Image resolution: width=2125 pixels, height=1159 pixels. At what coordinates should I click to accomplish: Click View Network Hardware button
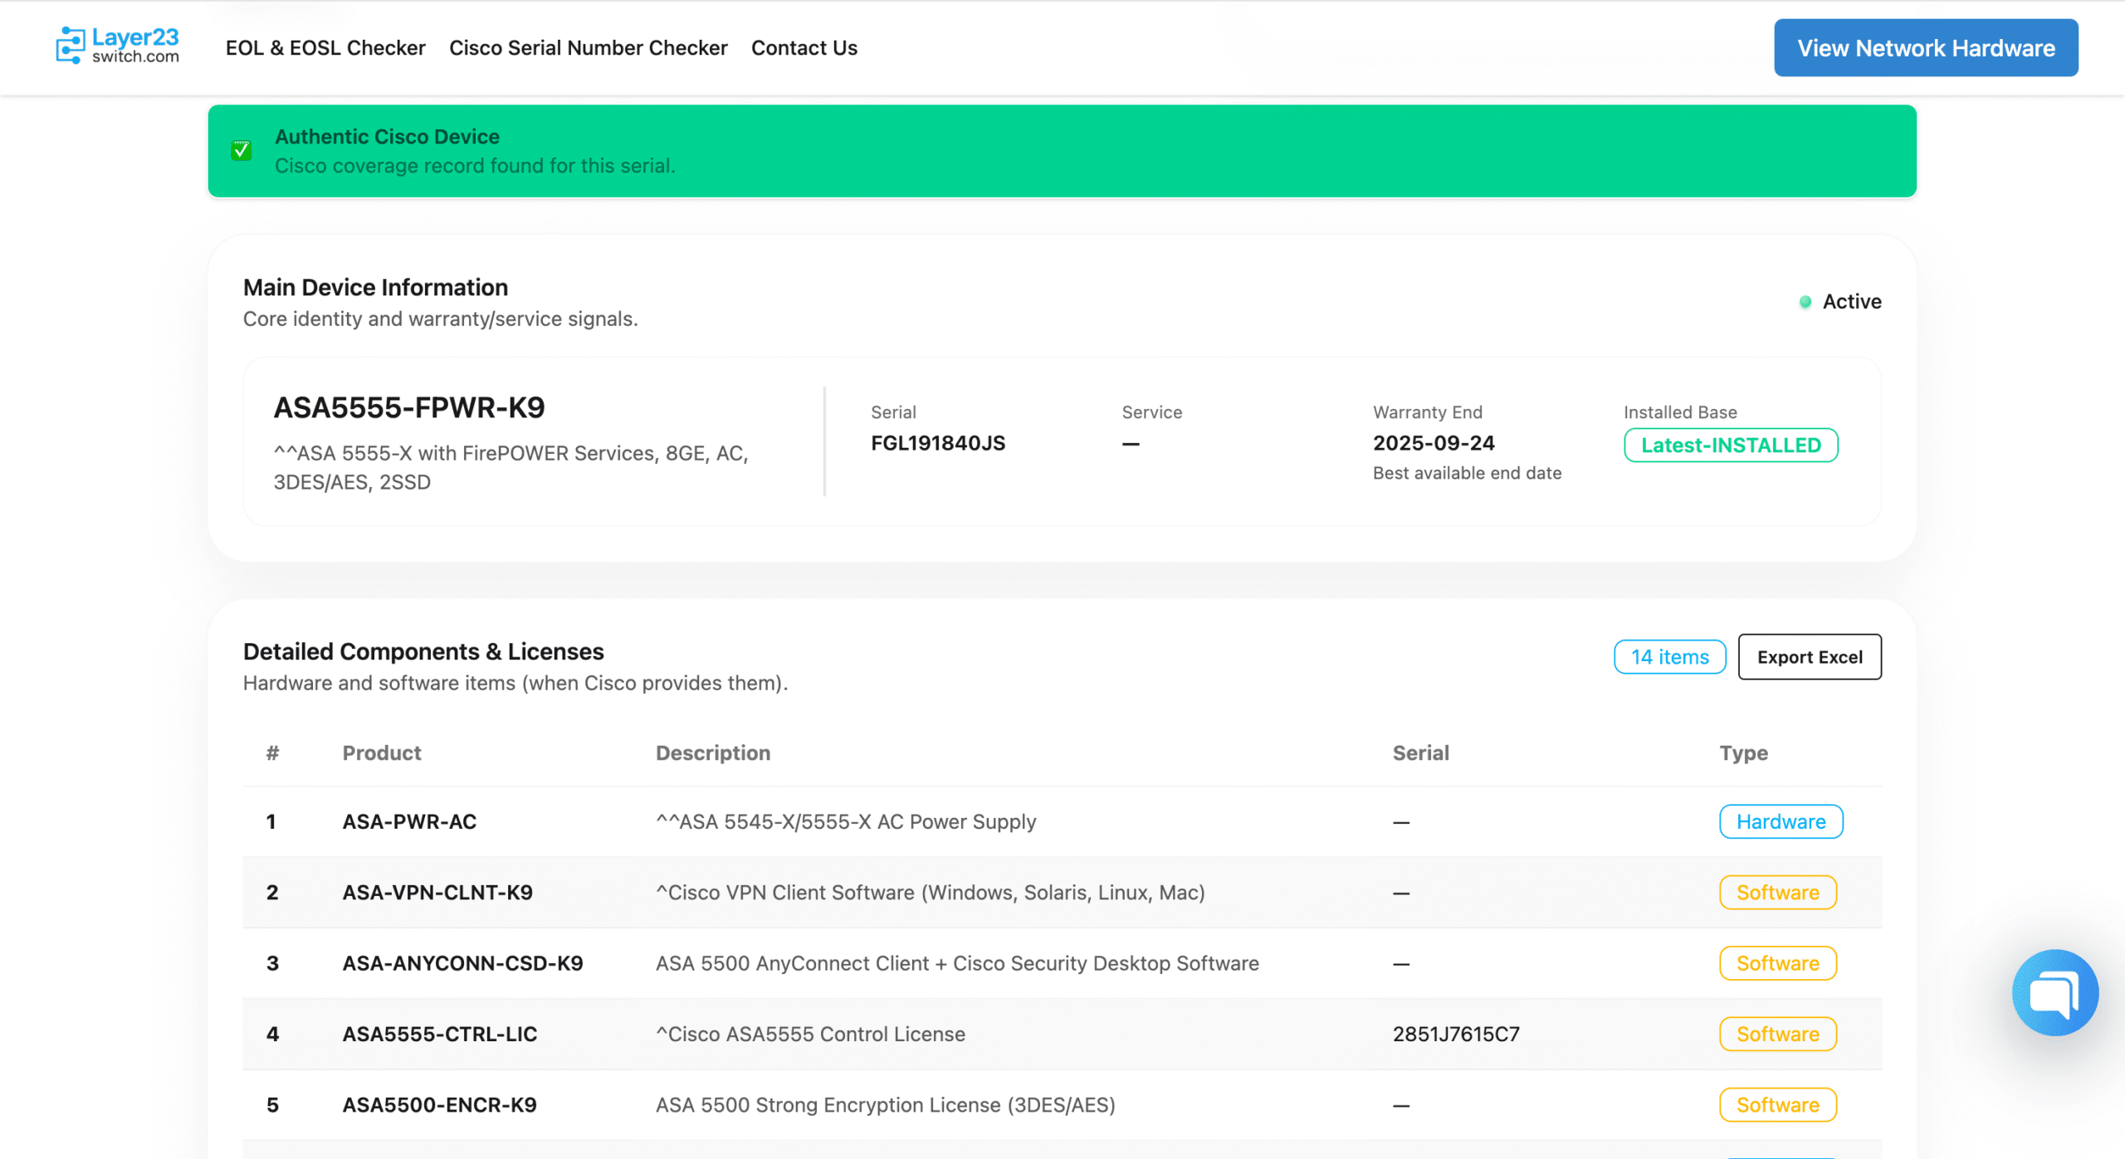click(x=1925, y=48)
